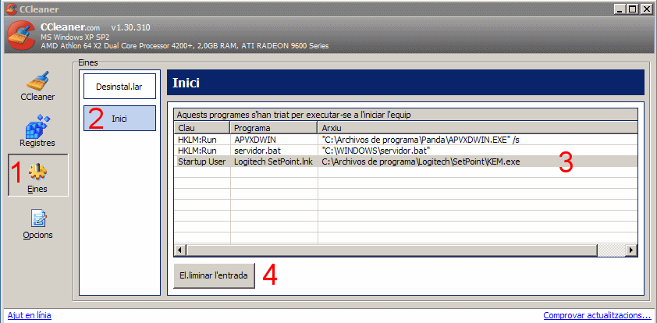Select the Eines tools section
This screenshot has height=323, width=657.
(x=37, y=175)
